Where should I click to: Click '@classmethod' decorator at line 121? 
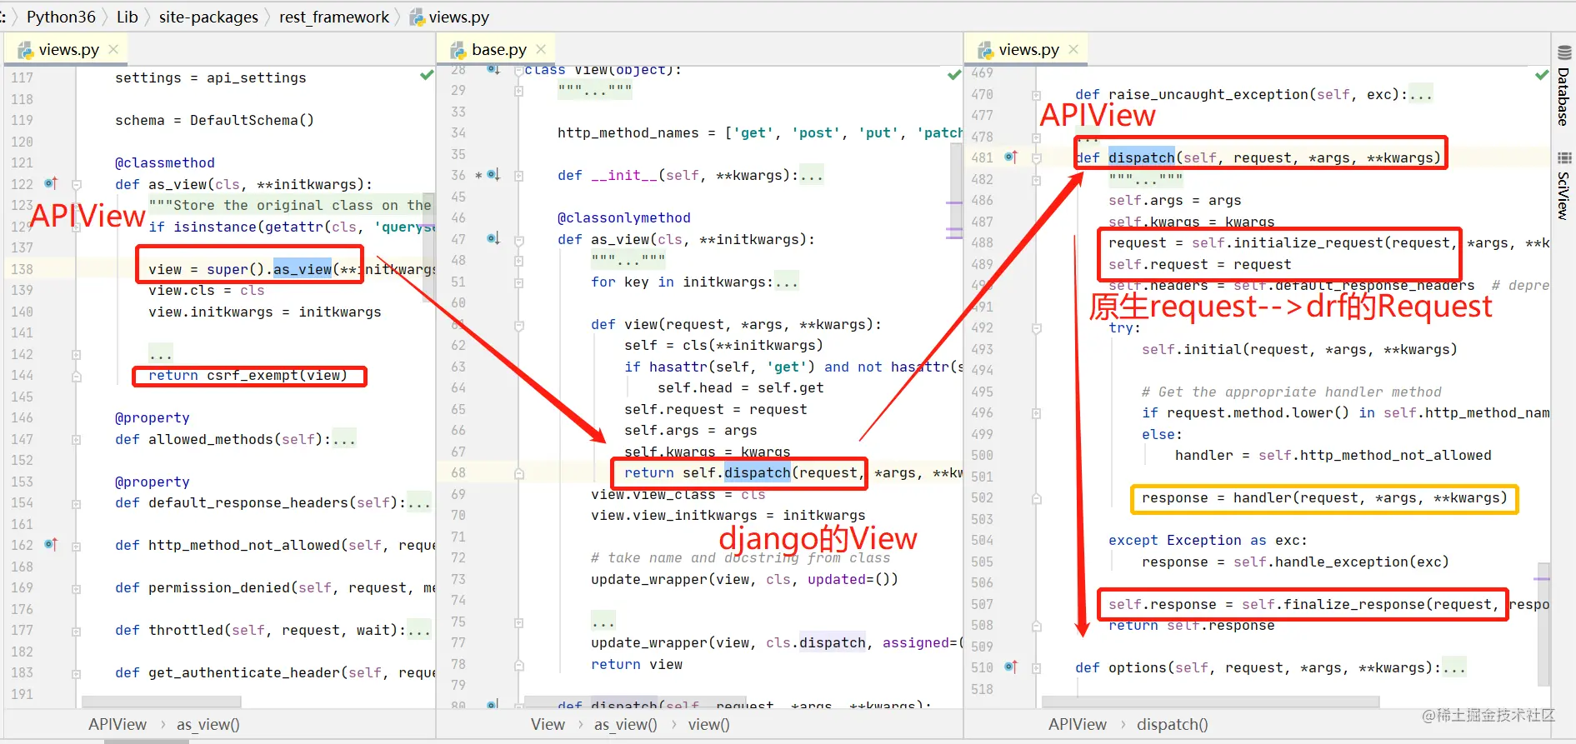(165, 162)
